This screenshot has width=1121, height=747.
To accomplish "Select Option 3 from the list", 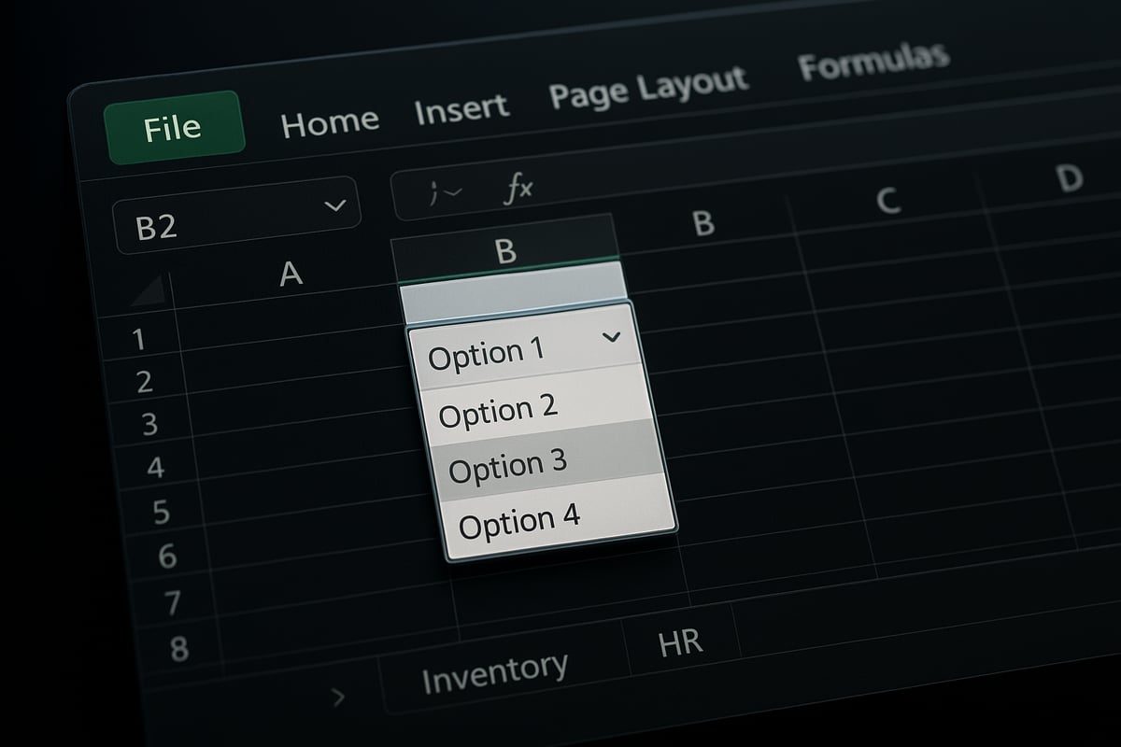I will coord(509,464).
